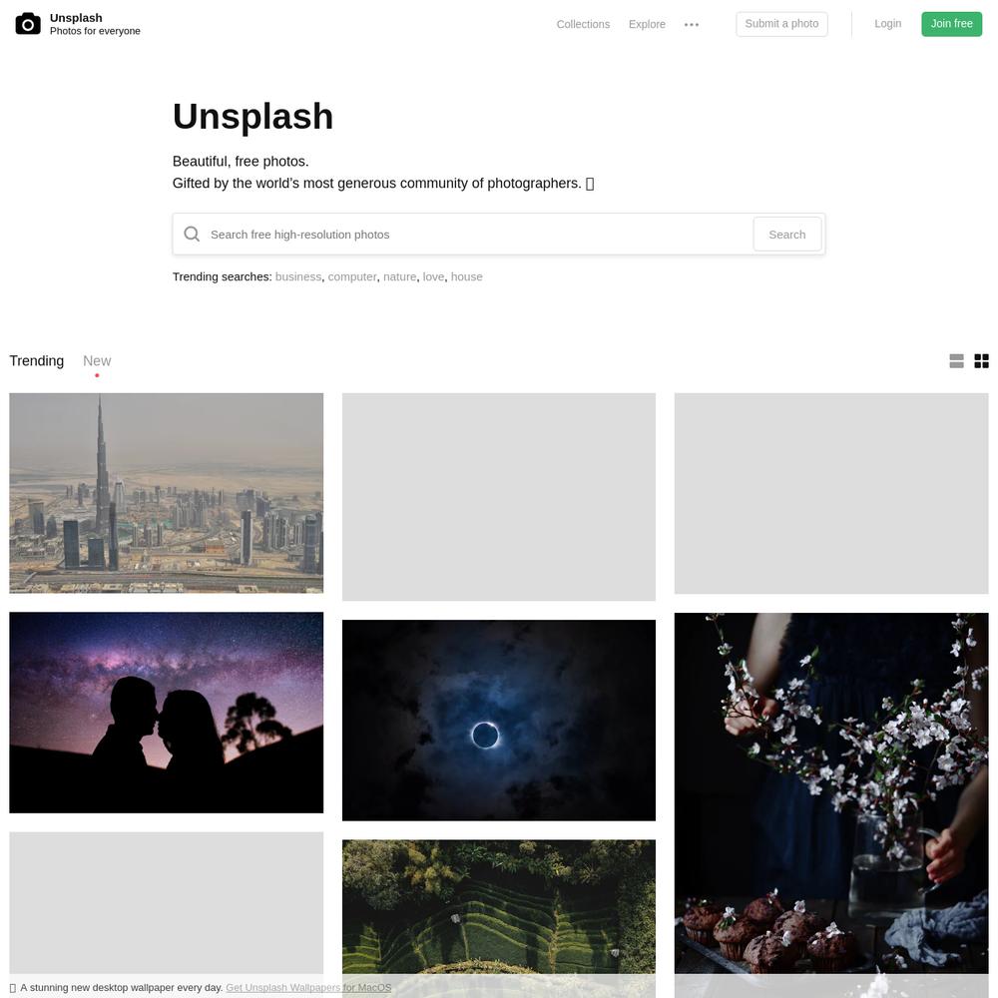Click the Login link
This screenshot has width=998, height=998.
point(888,24)
